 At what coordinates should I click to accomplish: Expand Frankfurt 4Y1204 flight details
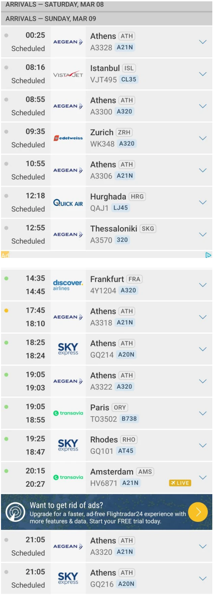(x=203, y=285)
